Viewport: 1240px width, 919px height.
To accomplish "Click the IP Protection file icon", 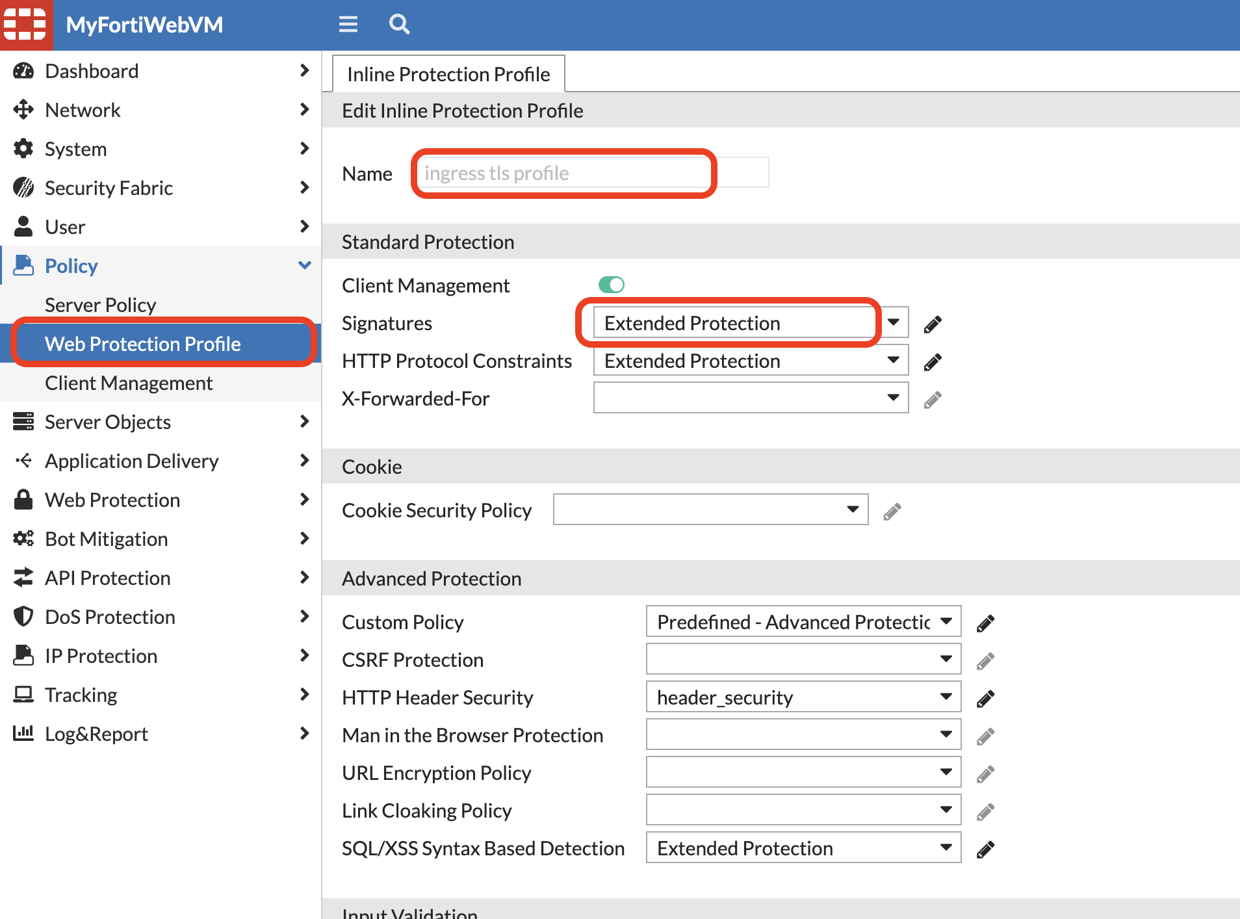I will pos(23,656).
